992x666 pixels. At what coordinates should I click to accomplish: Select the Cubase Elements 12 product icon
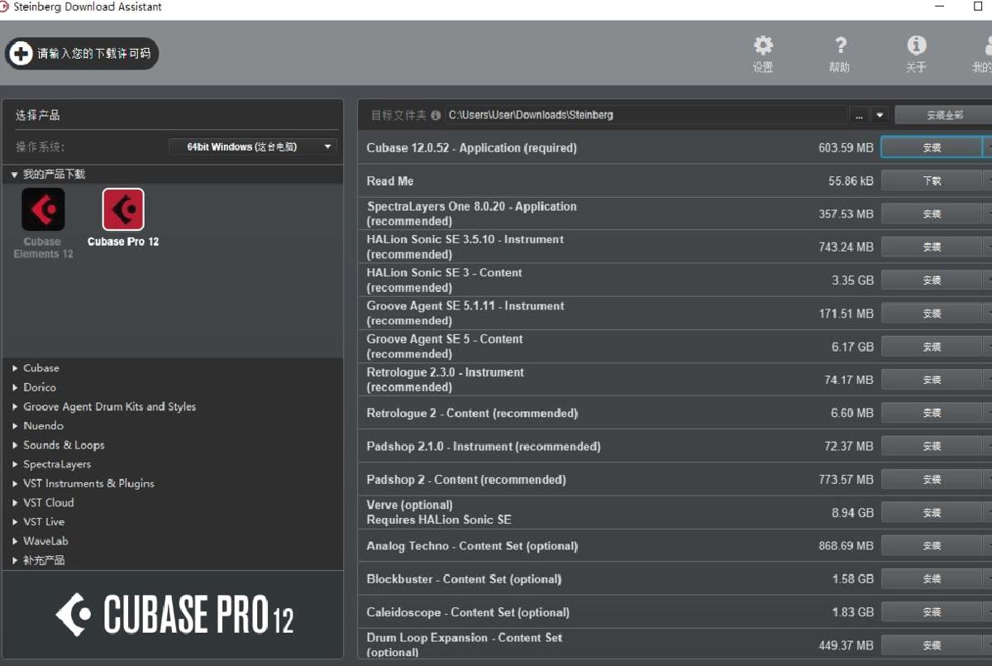coord(43,209)
